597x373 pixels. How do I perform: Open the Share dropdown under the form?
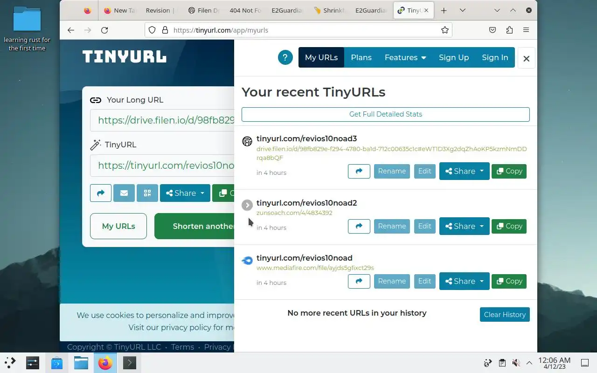pos(185,193)
